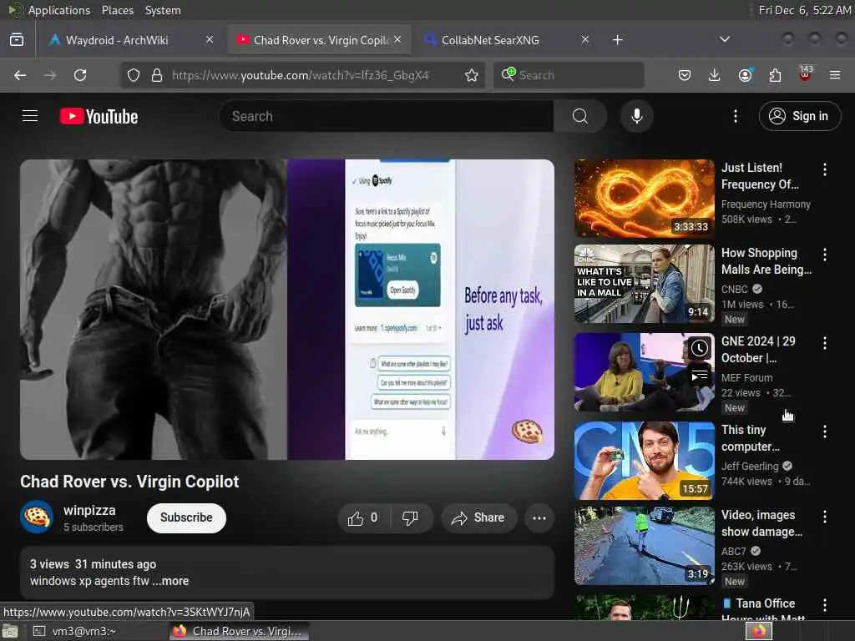This screenshot has width=855, height=641.
Task: Go to YouTube home via logo
Action: (x=99, y=116)
